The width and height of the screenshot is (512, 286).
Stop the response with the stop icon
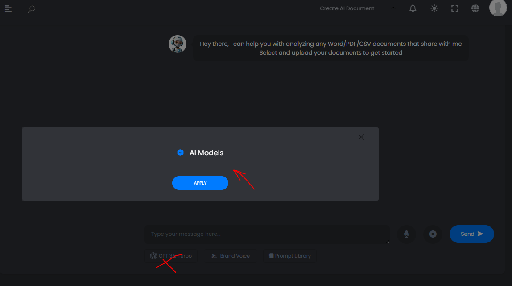433,234
